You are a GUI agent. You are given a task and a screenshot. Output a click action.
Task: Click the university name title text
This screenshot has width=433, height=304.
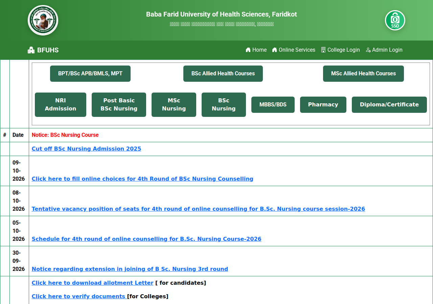pos(222,15)
